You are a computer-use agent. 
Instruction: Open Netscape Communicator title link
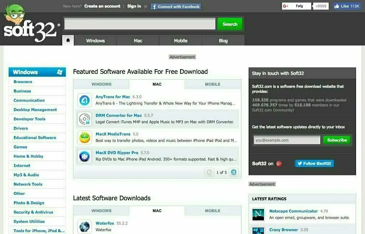coord(293,211)
